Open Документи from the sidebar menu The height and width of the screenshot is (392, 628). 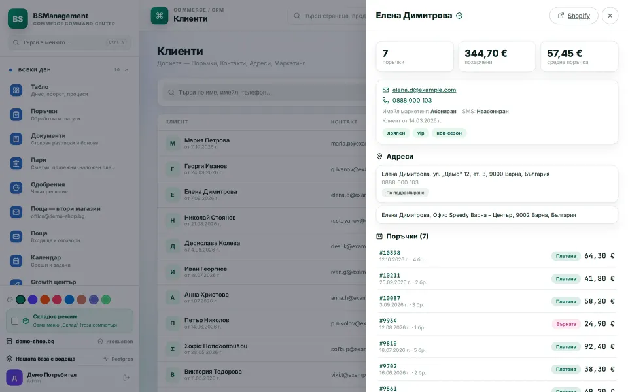(69, 139)
